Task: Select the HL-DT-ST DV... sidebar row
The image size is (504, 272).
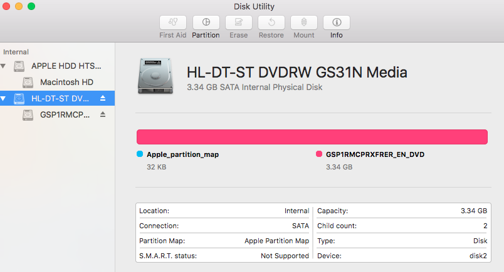Action: [x=57, y=98]
